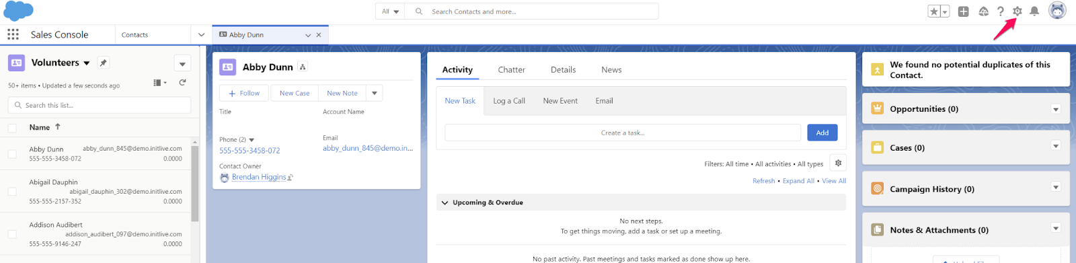Switch to the Chatter tab

[511, 70]
